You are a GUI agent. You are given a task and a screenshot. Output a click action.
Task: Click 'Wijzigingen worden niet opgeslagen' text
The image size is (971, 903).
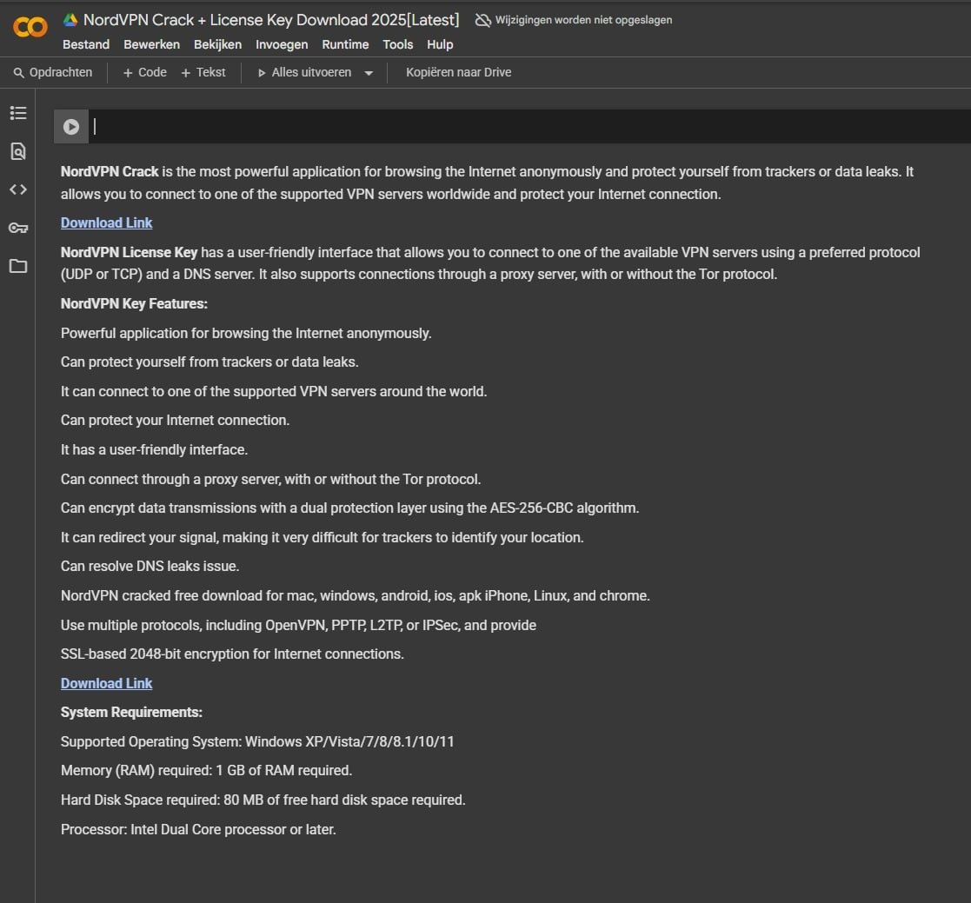(x=583, y=20)
